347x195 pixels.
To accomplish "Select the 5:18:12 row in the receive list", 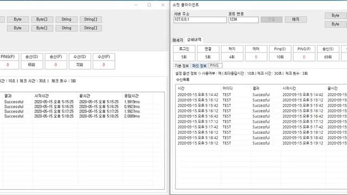I will pos(261,132).
